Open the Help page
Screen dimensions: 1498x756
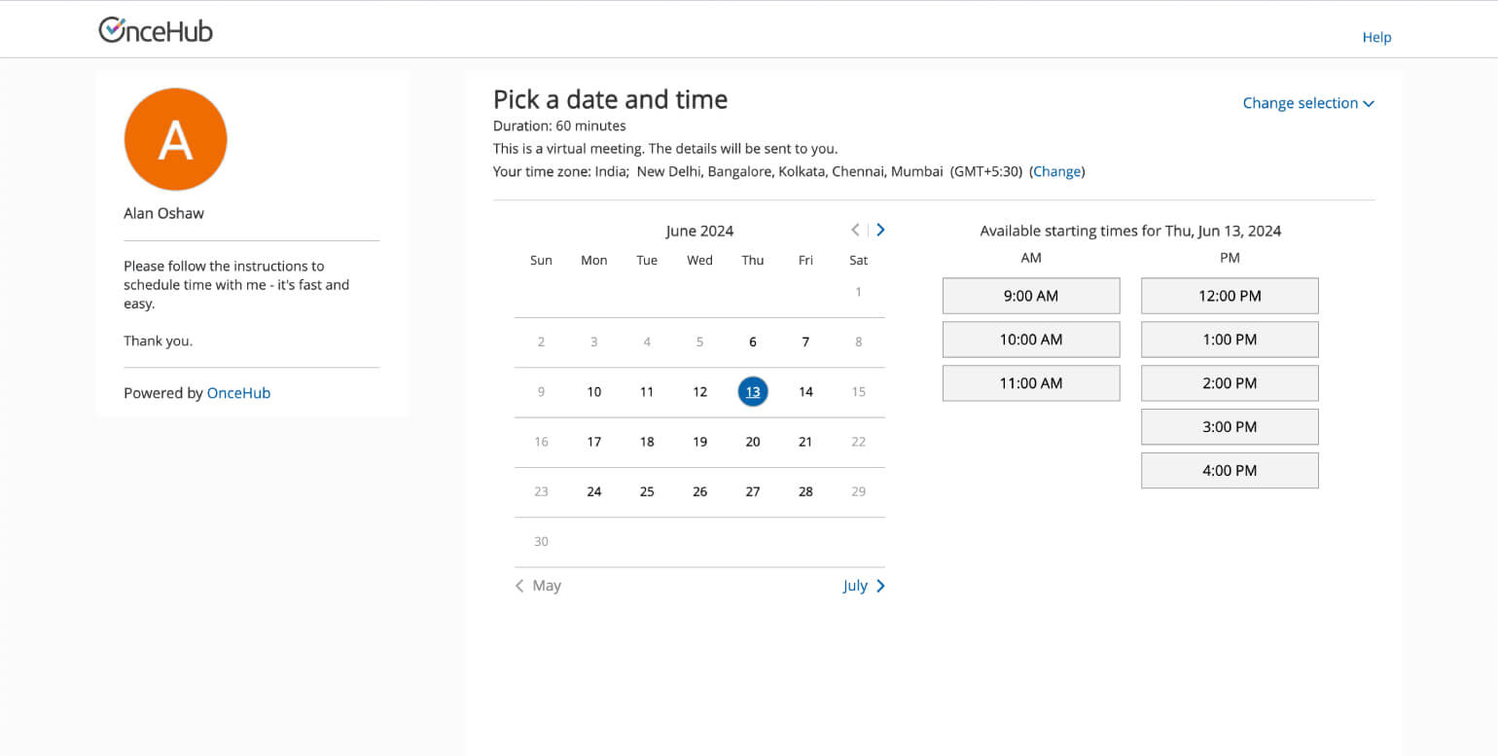point(1376,37)
